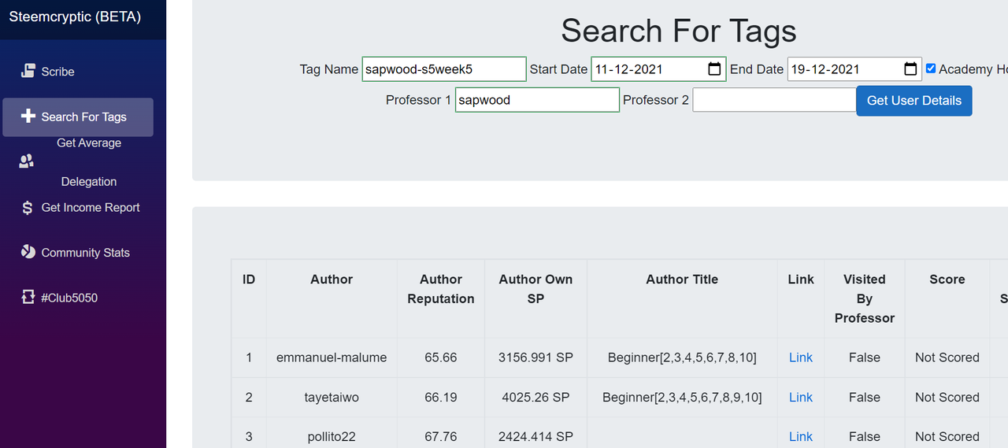1008x448 pixels.
Task: Click reputation value 66.19
Action: pos(441,398)
